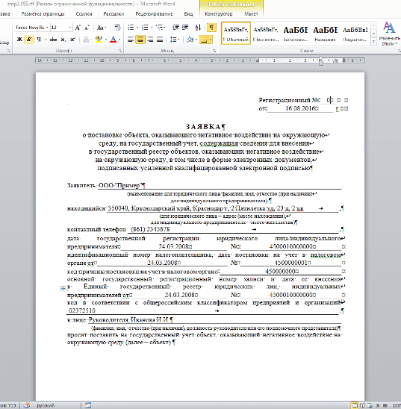The width and height of the screenshot is (401, 409).
Task: Increase paragraph indent
Action: point(185,28)
